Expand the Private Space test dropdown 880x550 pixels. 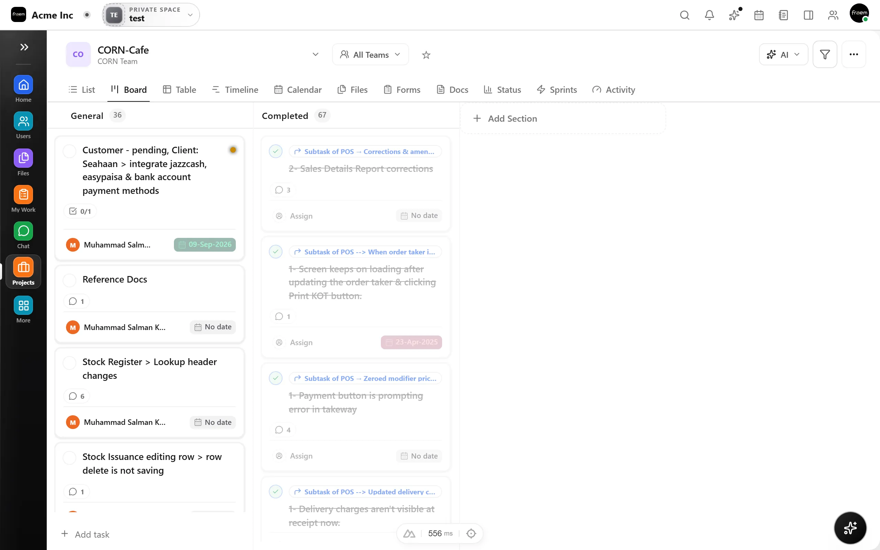click(x=151, y=15)
